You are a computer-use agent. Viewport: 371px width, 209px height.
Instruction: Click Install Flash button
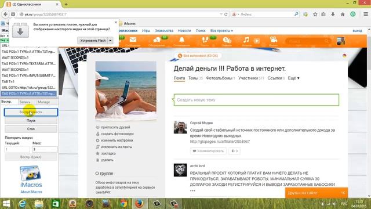click(x=93, y=41)
